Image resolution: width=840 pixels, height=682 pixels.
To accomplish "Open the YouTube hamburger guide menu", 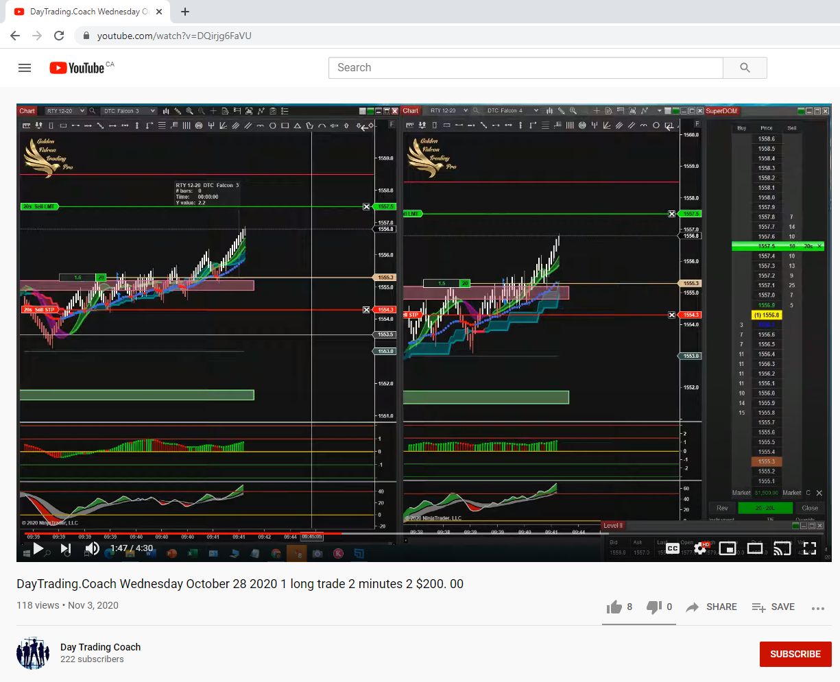I will (x=25, y=68).
